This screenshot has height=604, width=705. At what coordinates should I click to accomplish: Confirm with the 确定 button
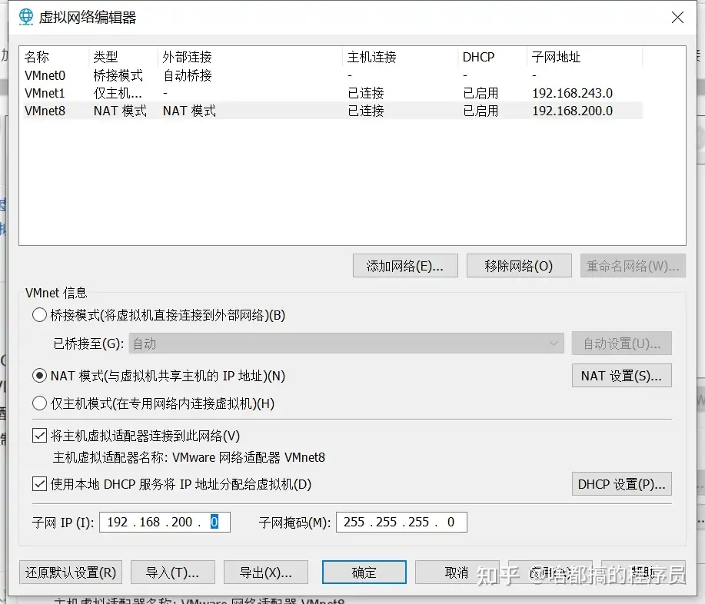(x=364, y=572)
